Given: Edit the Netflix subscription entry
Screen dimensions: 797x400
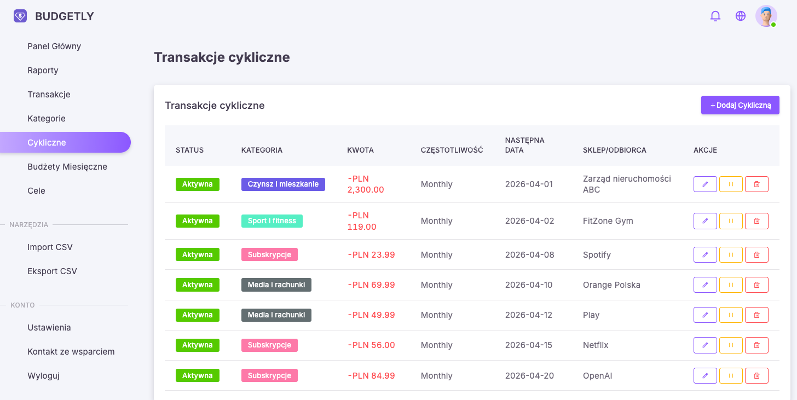Looking at the screenshot, I should coord(705,345).
